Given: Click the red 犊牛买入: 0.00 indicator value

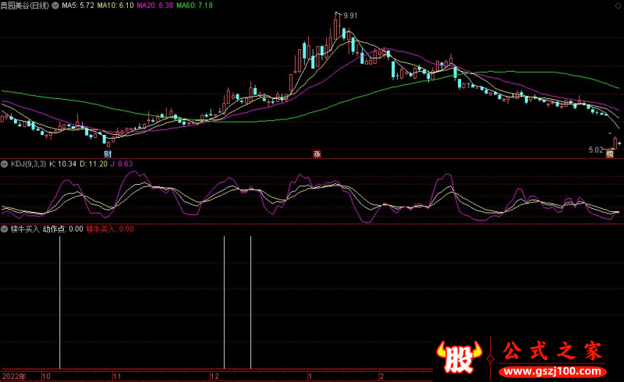Looking at the screenshot, I should click(110, 230).
